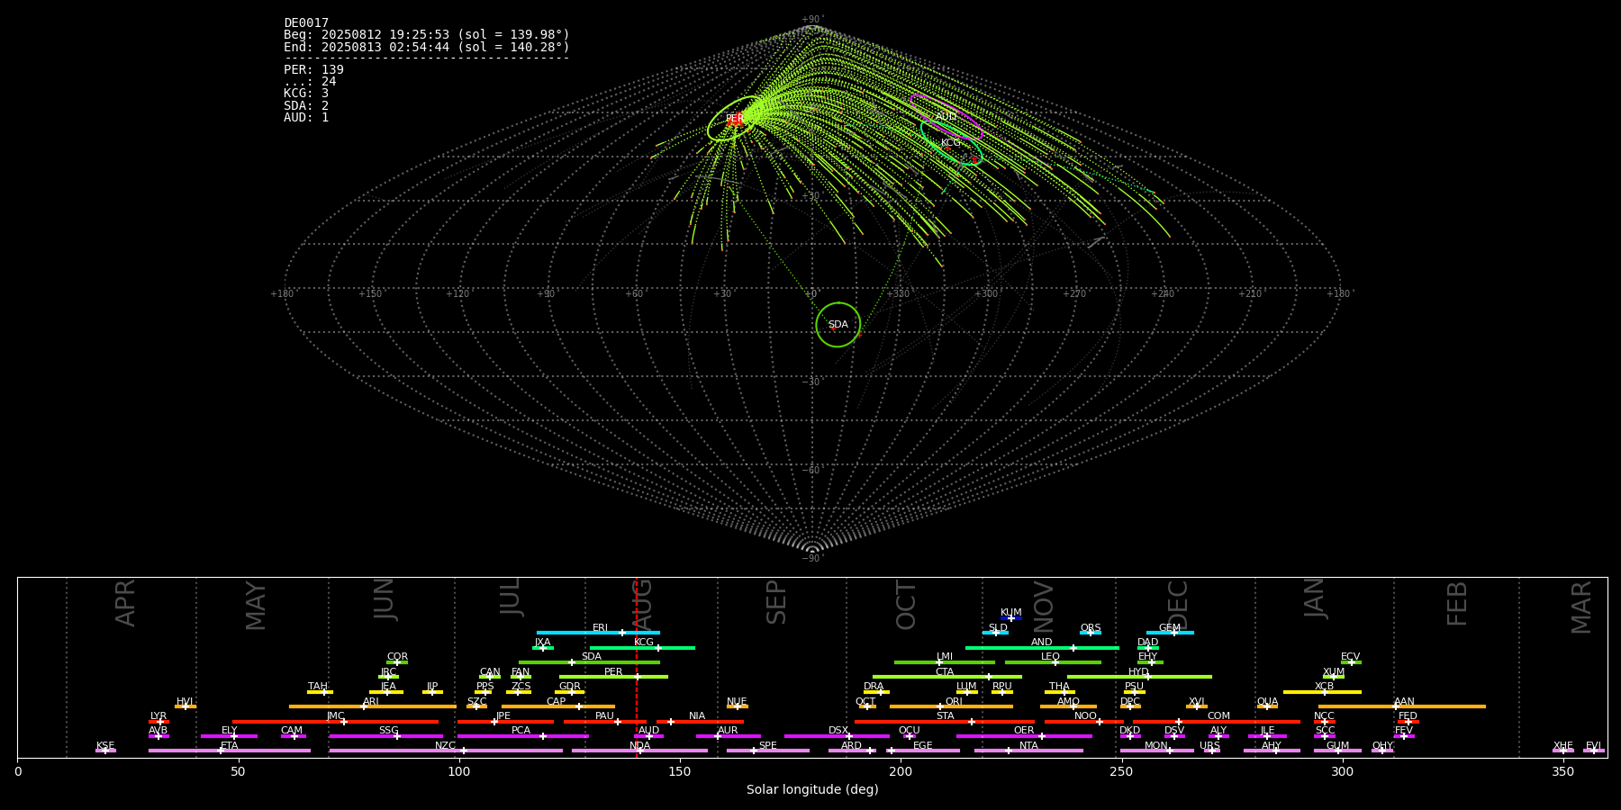Click the DE0017 station title text
1621x810 pixels.
click(x=306, y=23)
